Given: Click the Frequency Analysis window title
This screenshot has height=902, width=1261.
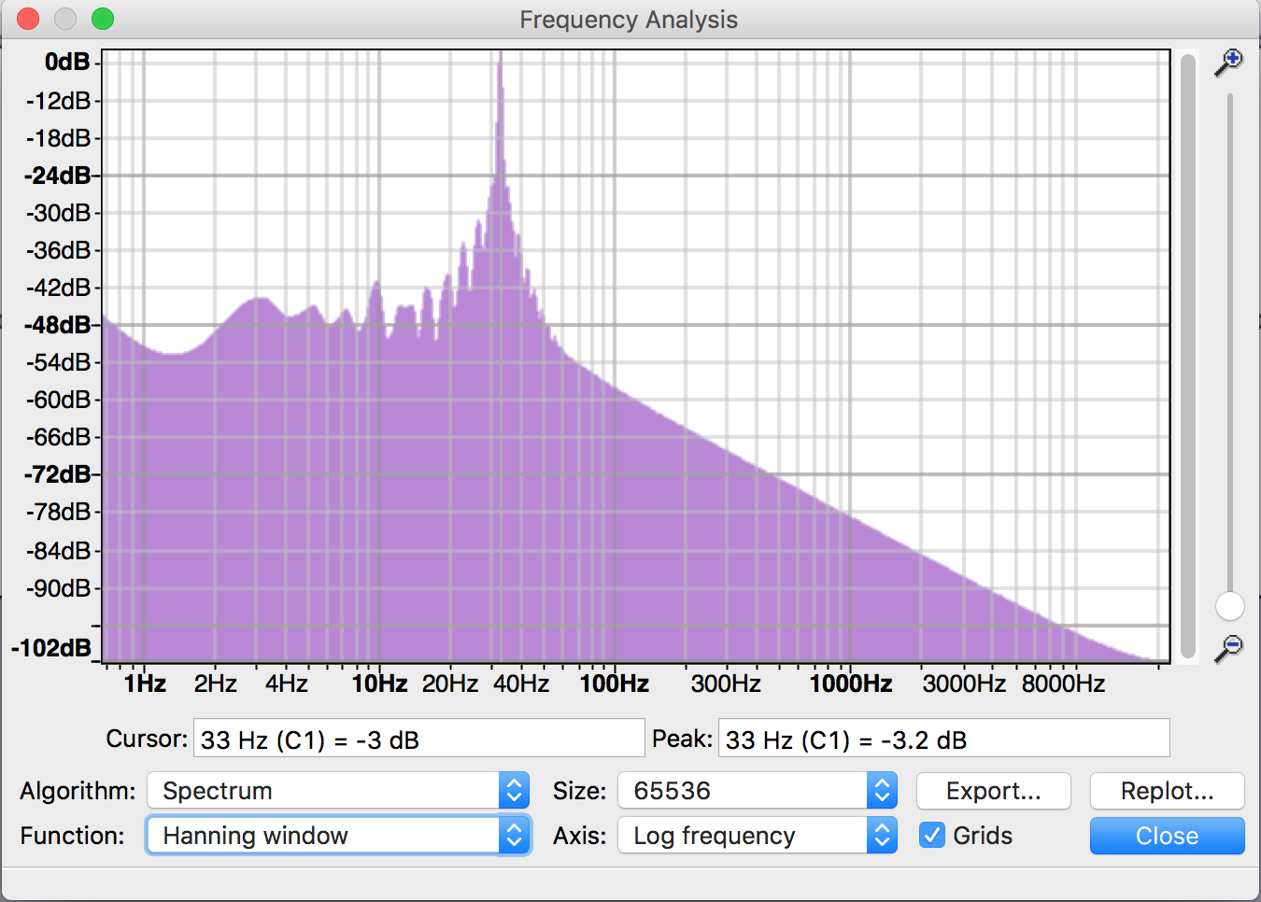Looking at the screenshot, I should [x=629, y=20].
